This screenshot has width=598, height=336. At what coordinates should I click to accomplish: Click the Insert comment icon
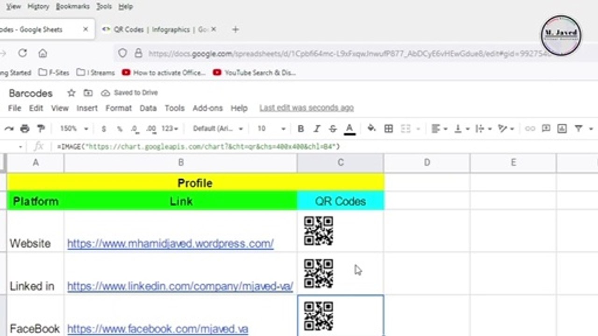click(546, 128)
